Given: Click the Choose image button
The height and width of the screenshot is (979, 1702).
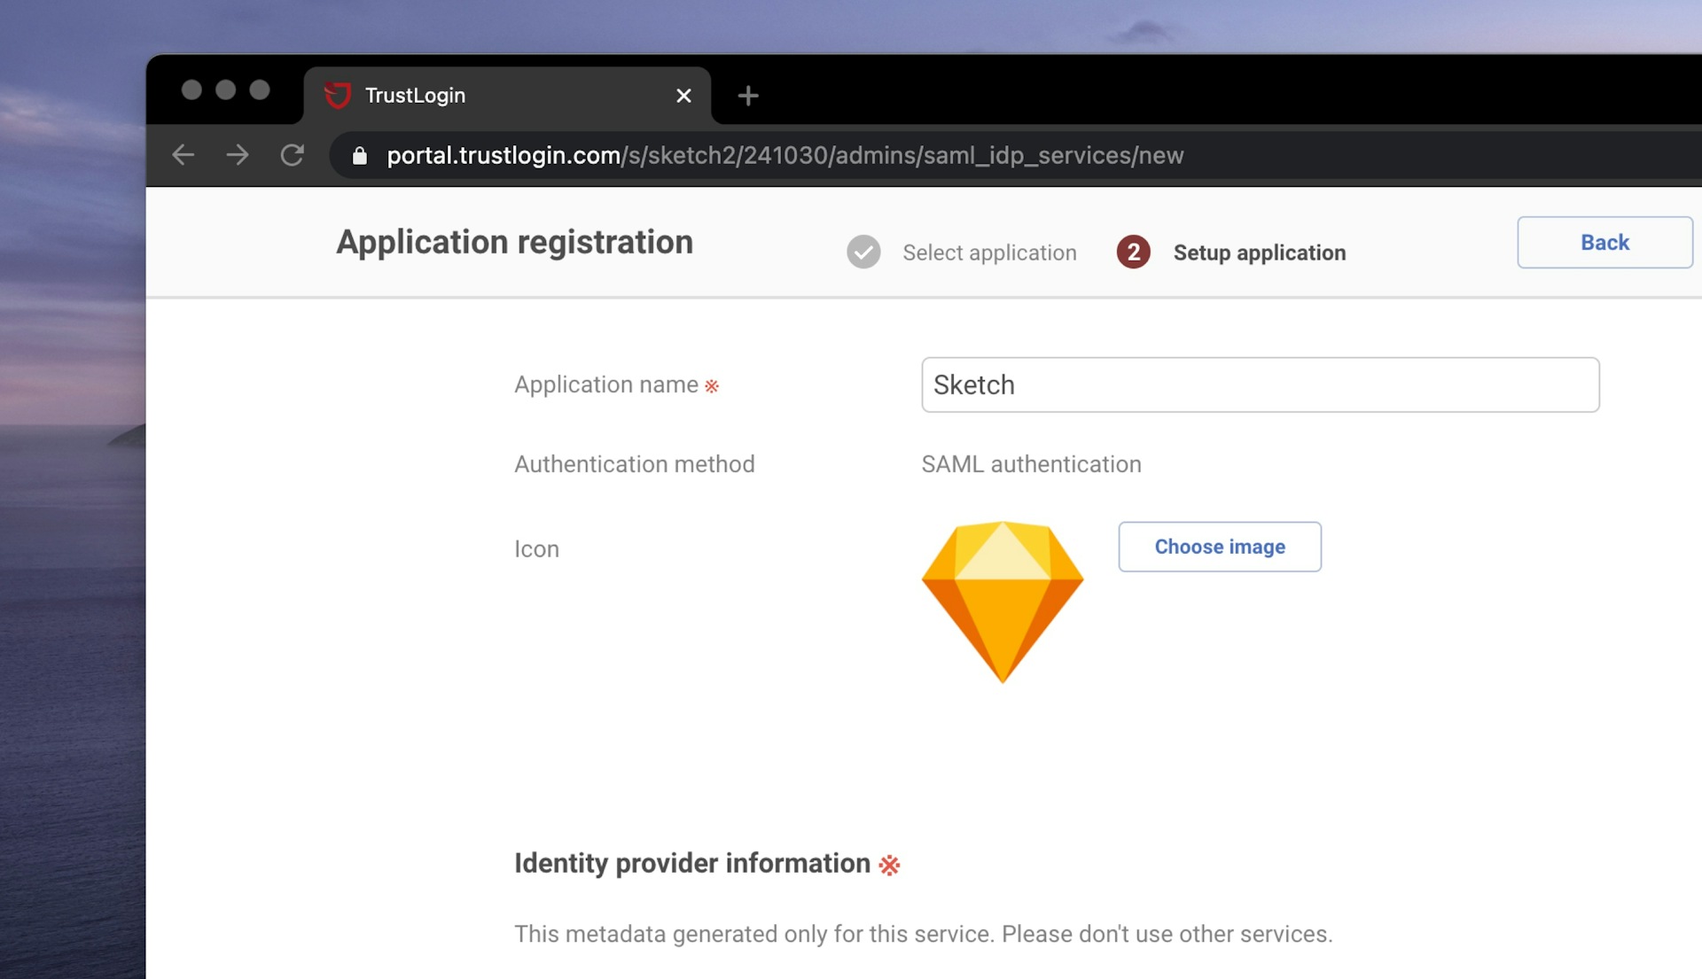Looking at the screenshot, I should 1219,547.
